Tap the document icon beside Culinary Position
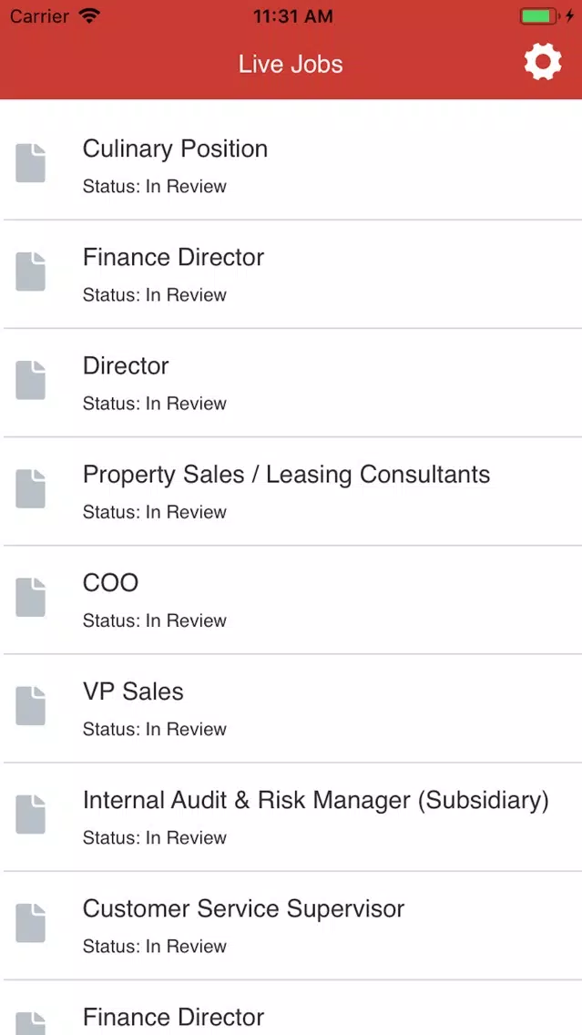This screenshot has height=1035, width=582. coord(30,162)
